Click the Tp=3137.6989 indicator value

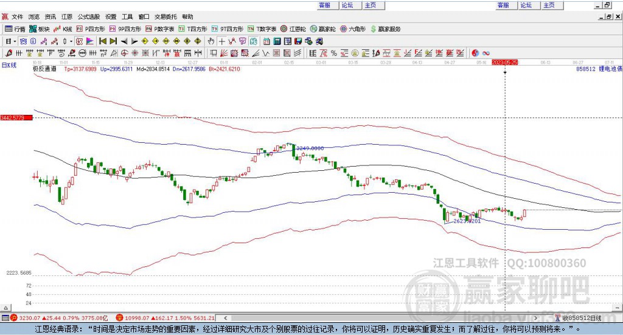80,69
